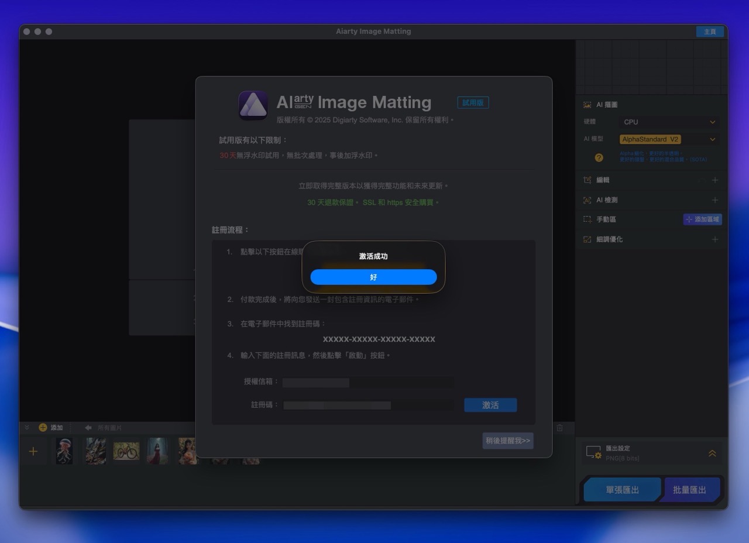The width and height of the screenshot is (749, 543).
Task: Open the AI 檢測 panel icon
Action: click(586, 200)
